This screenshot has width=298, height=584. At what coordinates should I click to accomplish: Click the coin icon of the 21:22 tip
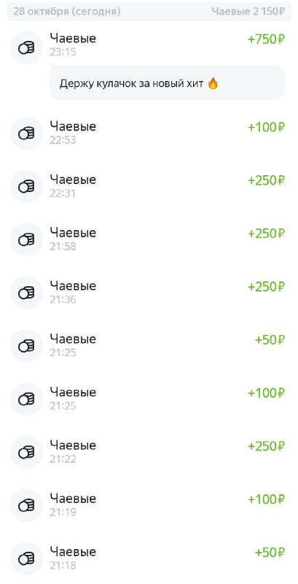(x=26, y=452)
